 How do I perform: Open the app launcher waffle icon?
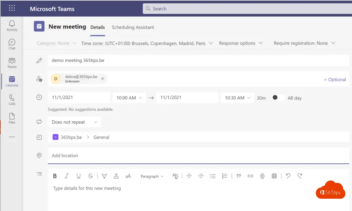click(x=12, y=9)
